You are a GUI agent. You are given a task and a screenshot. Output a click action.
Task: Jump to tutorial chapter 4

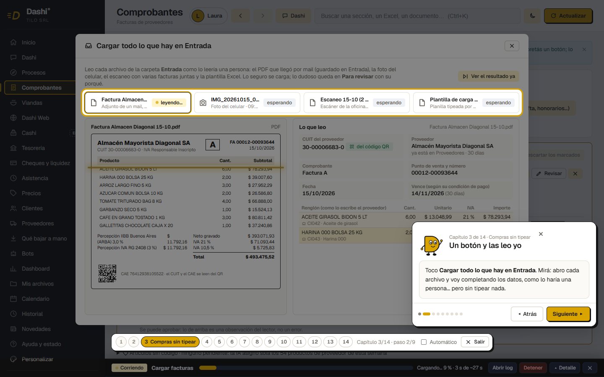[x=207, y=342]
